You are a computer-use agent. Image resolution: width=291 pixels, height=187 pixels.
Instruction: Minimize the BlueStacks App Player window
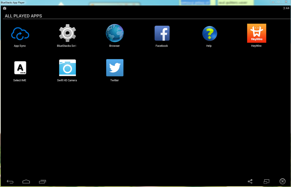pyautogui.click(x=273, y=2)
